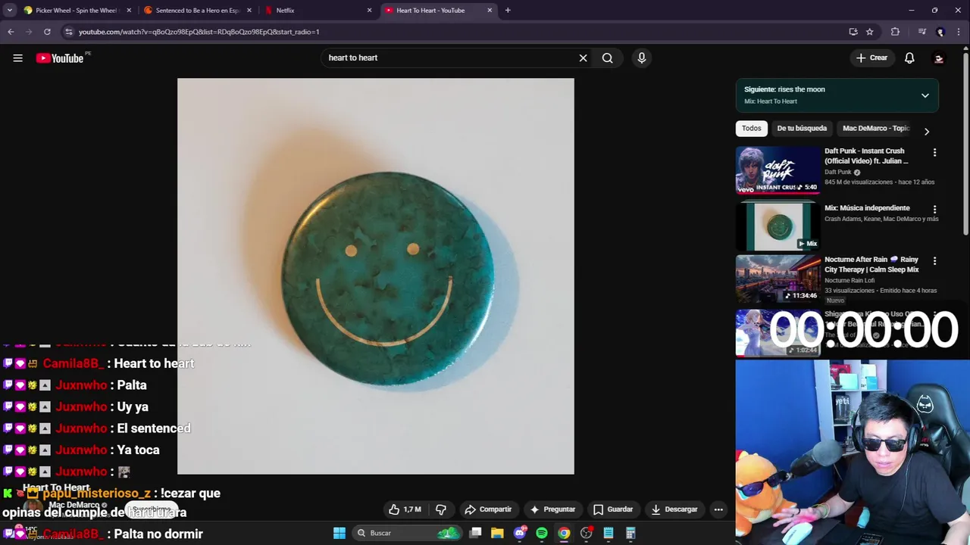Open Nocturne After Rain thumbnail
970x545 pixels.
tap(778, 278)
